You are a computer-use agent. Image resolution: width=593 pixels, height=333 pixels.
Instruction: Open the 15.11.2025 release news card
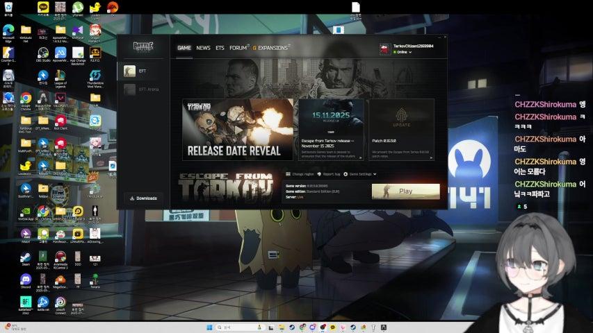tap(332, 130)
